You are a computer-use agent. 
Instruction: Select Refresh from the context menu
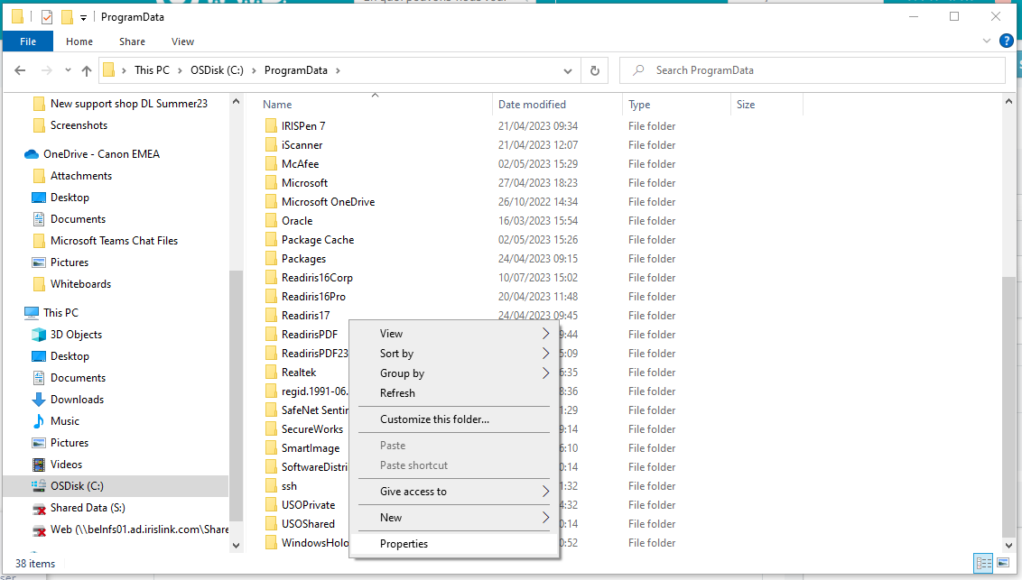(397, 393)
